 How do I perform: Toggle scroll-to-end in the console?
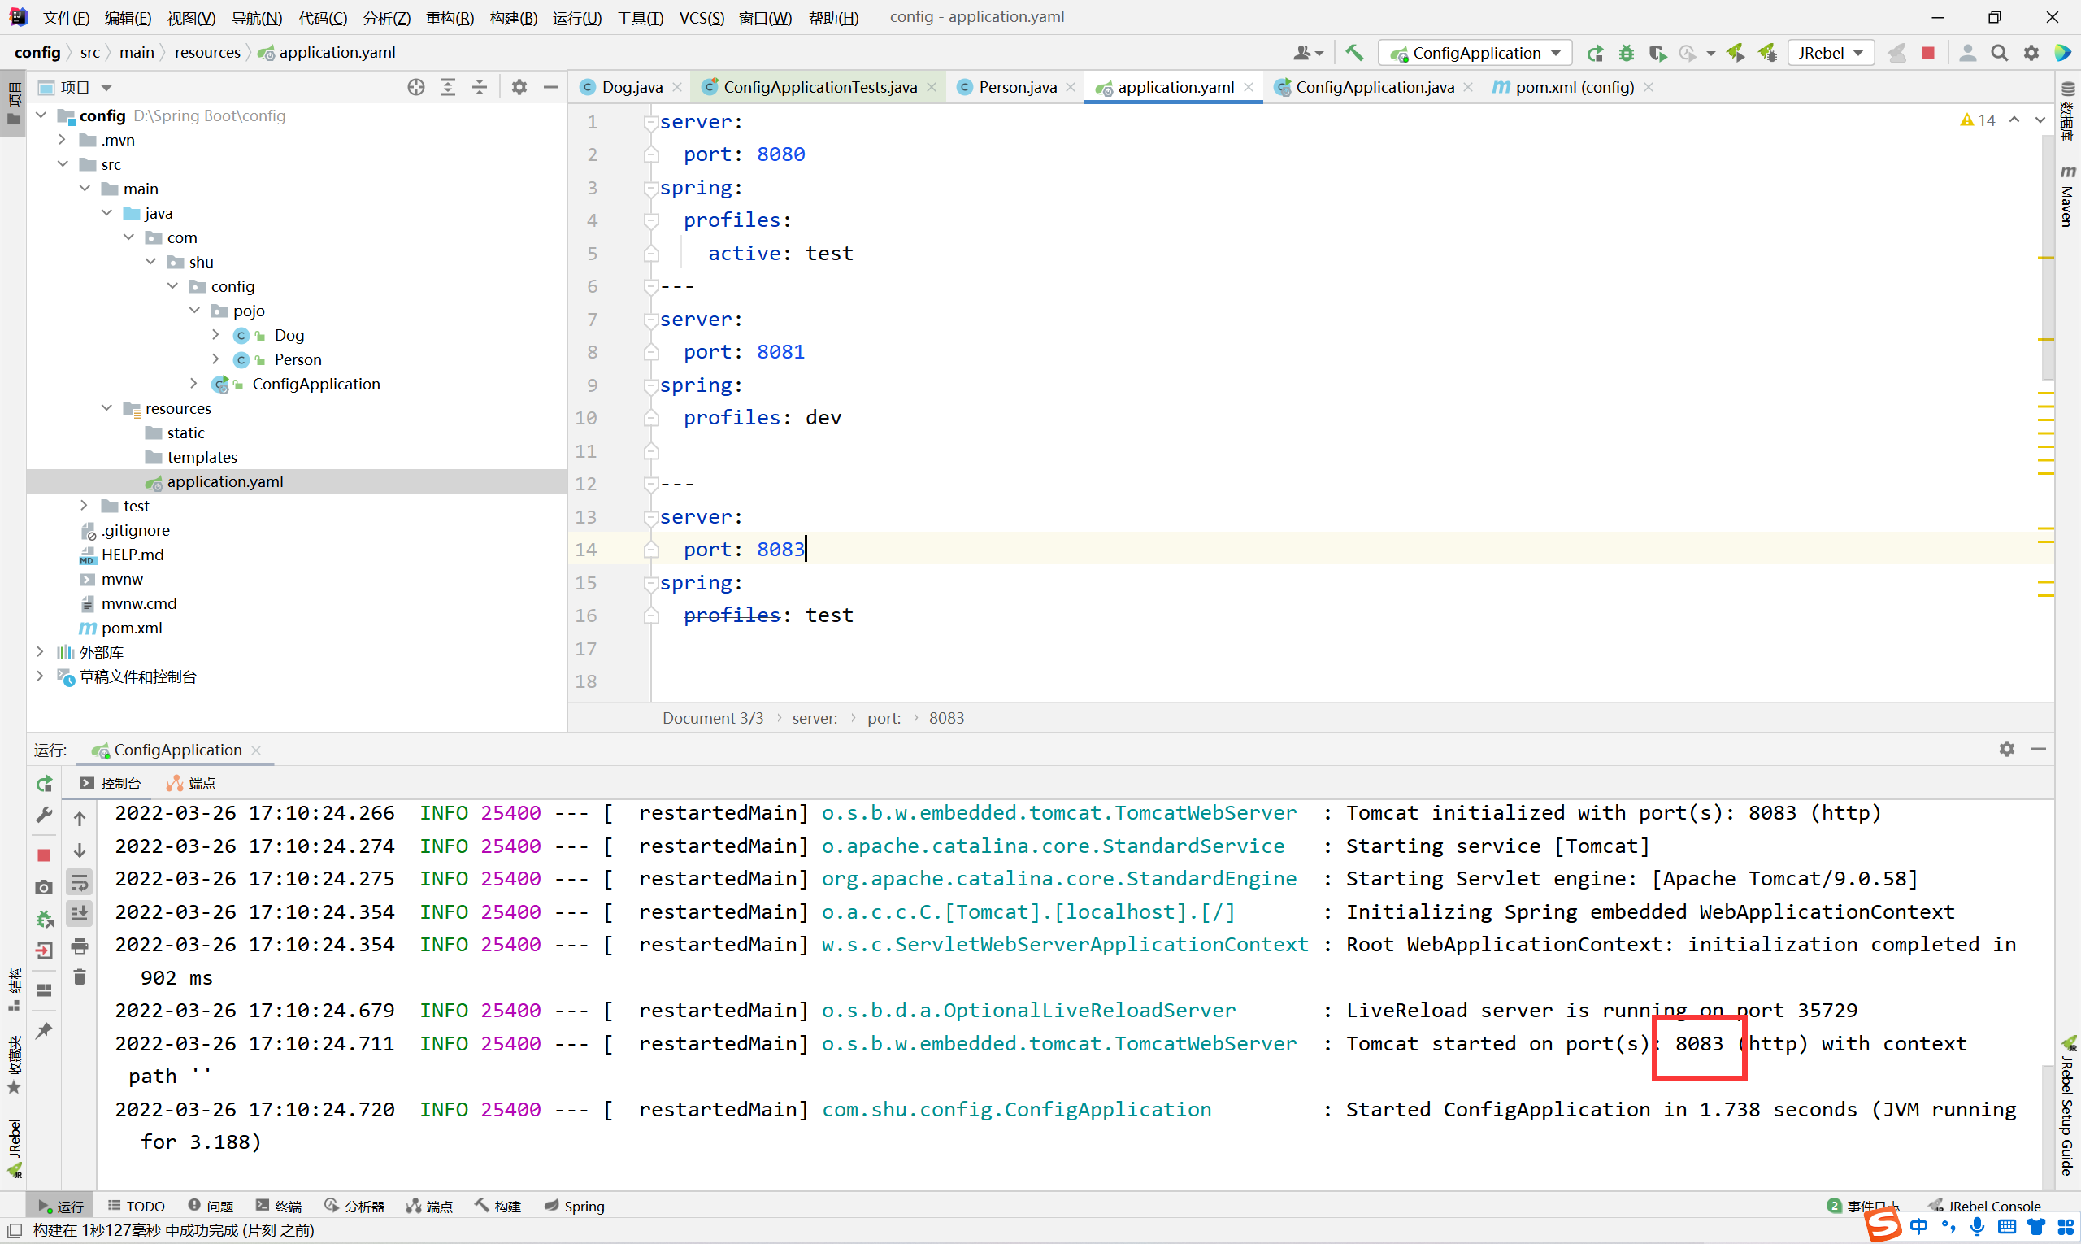80,913
